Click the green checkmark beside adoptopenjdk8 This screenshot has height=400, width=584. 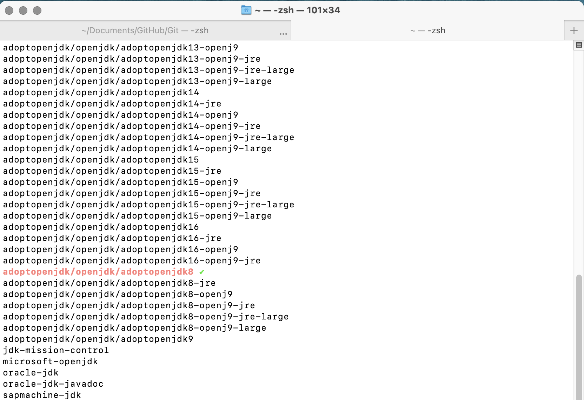[x=202, y=272]
